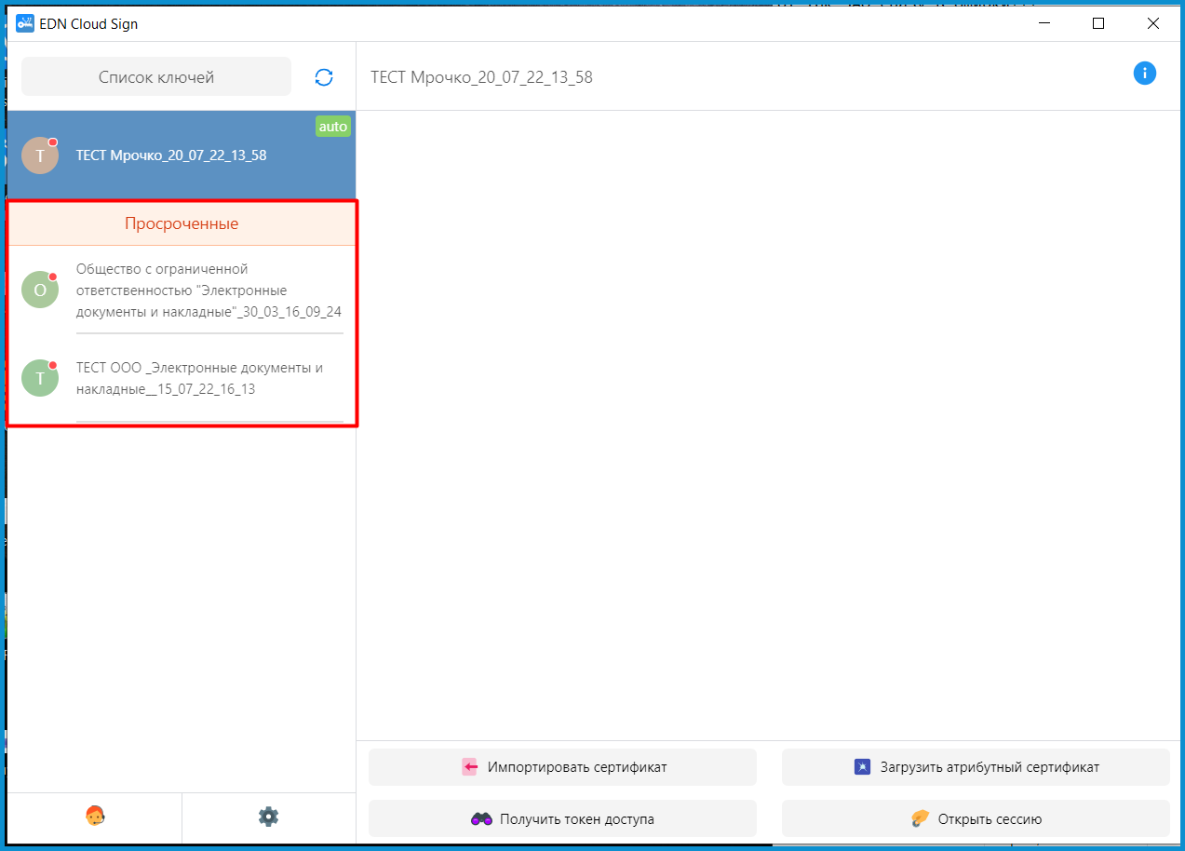Screen dimensions: 1185x851
Task: Click the green 'O' avatar icon
Action: click(40, 290)
